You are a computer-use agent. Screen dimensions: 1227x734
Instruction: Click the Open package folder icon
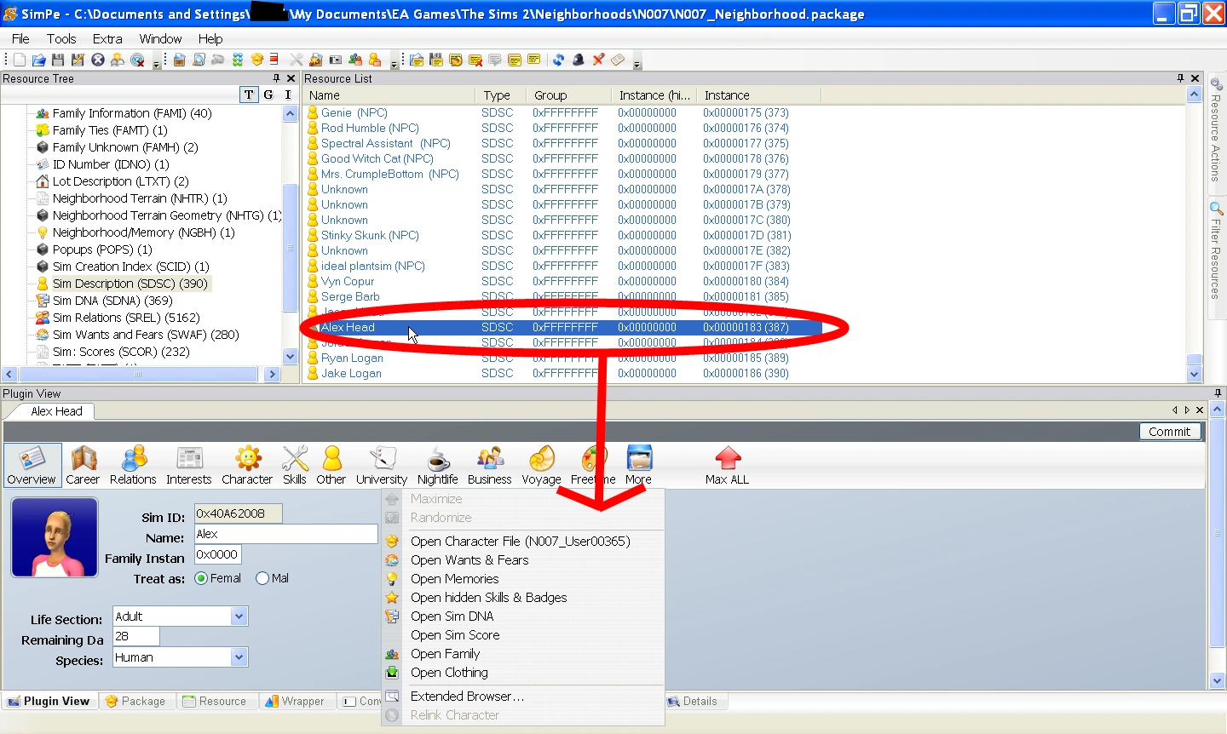pos(38,60)
